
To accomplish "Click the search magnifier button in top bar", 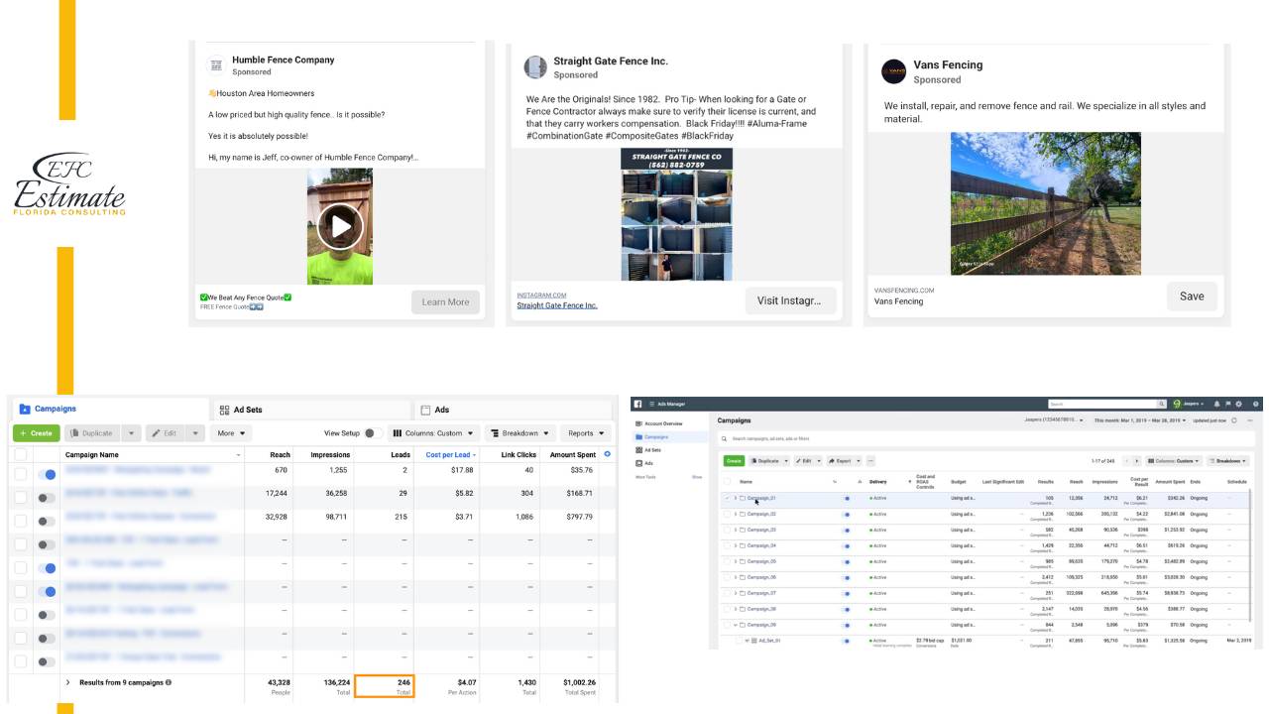I will (x=1162, y=404).
